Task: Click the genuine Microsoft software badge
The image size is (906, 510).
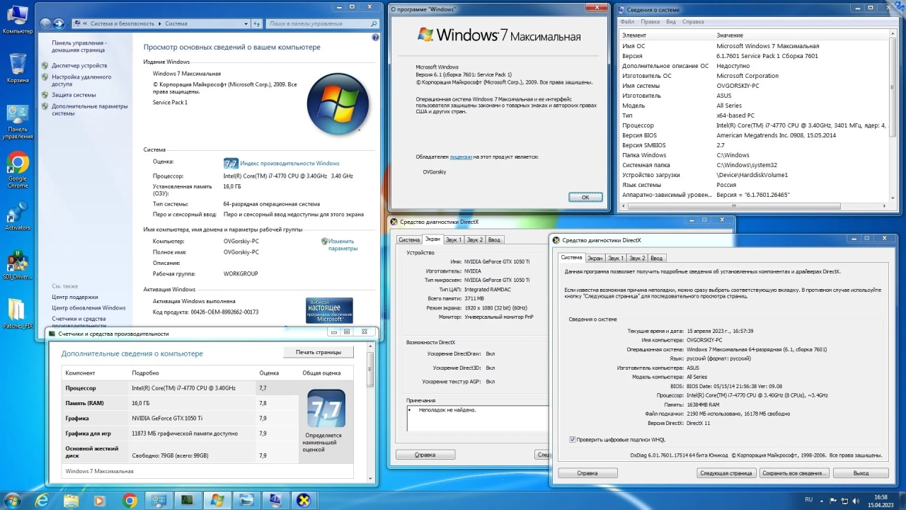Action: 329,310
